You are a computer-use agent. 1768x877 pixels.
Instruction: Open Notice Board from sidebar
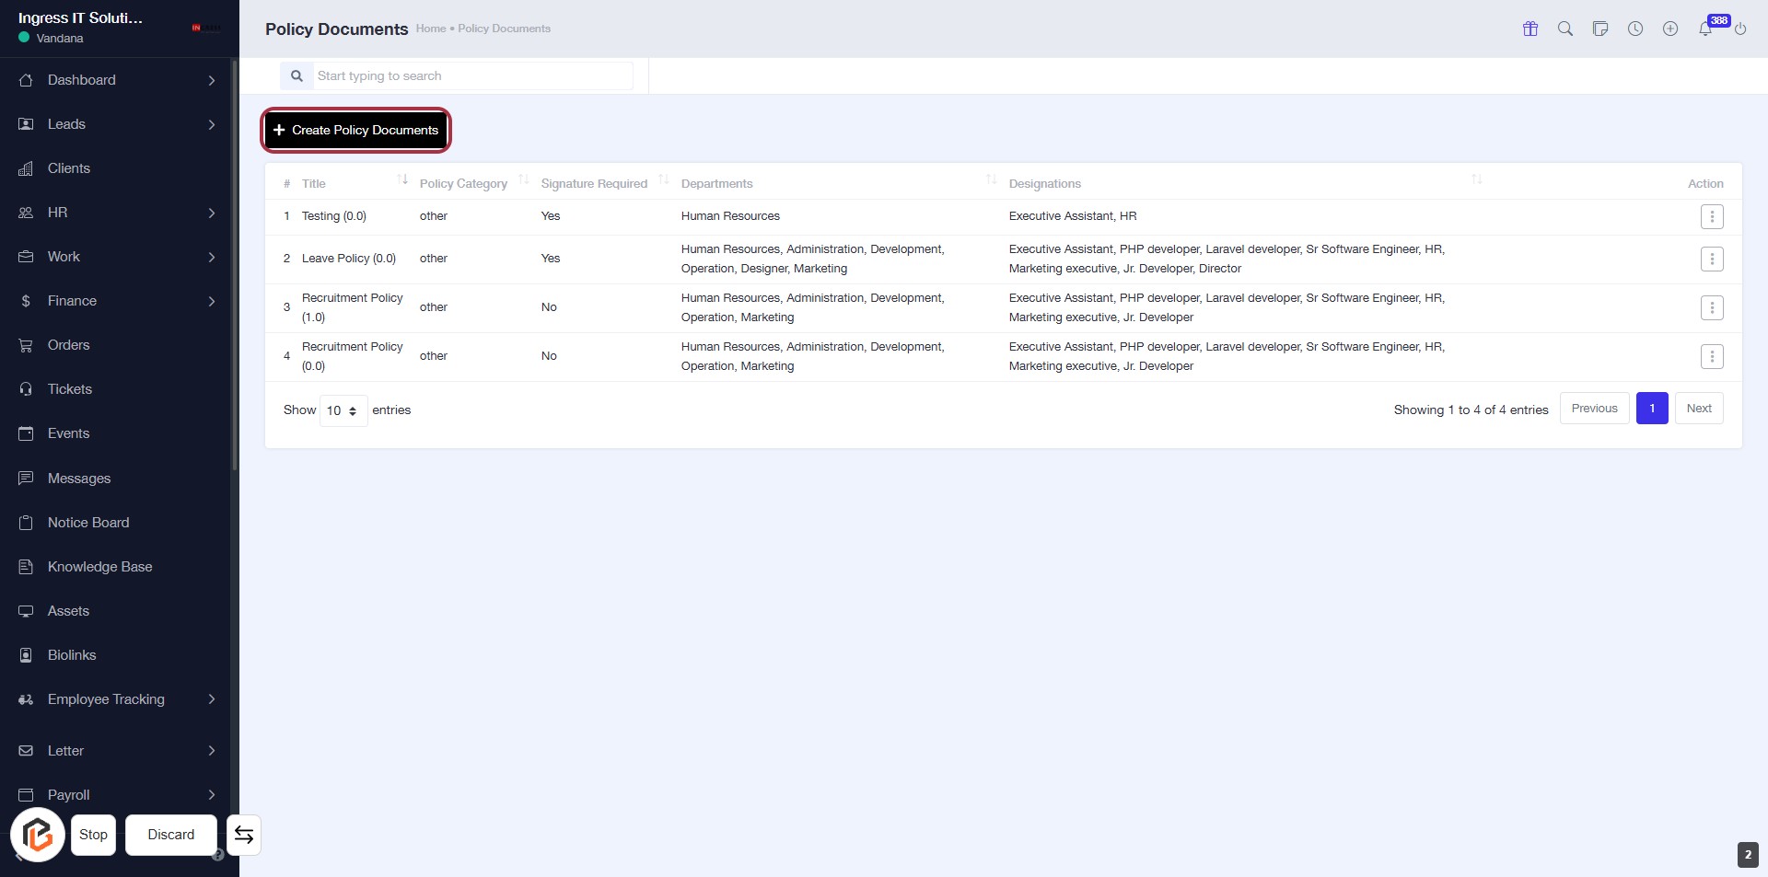88,523
